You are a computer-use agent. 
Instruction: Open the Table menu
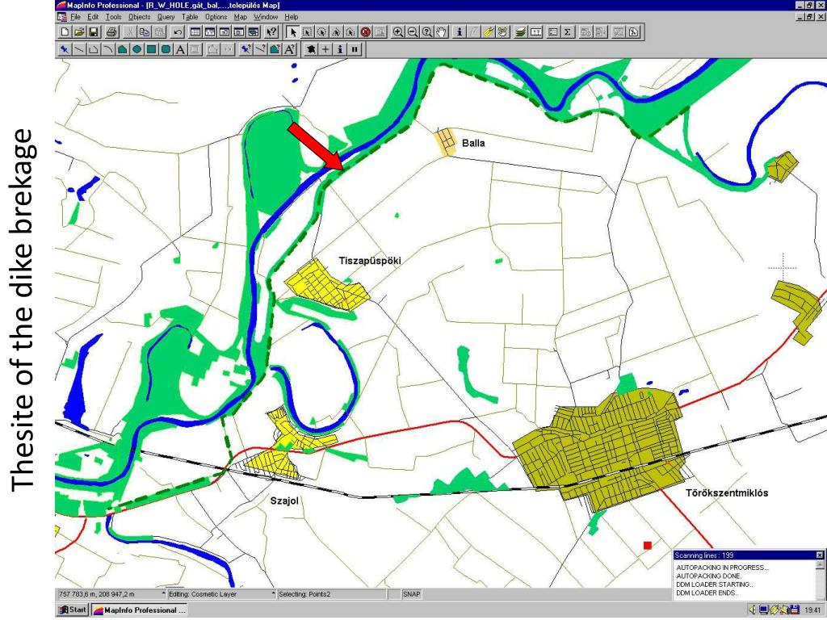(190, 17)
